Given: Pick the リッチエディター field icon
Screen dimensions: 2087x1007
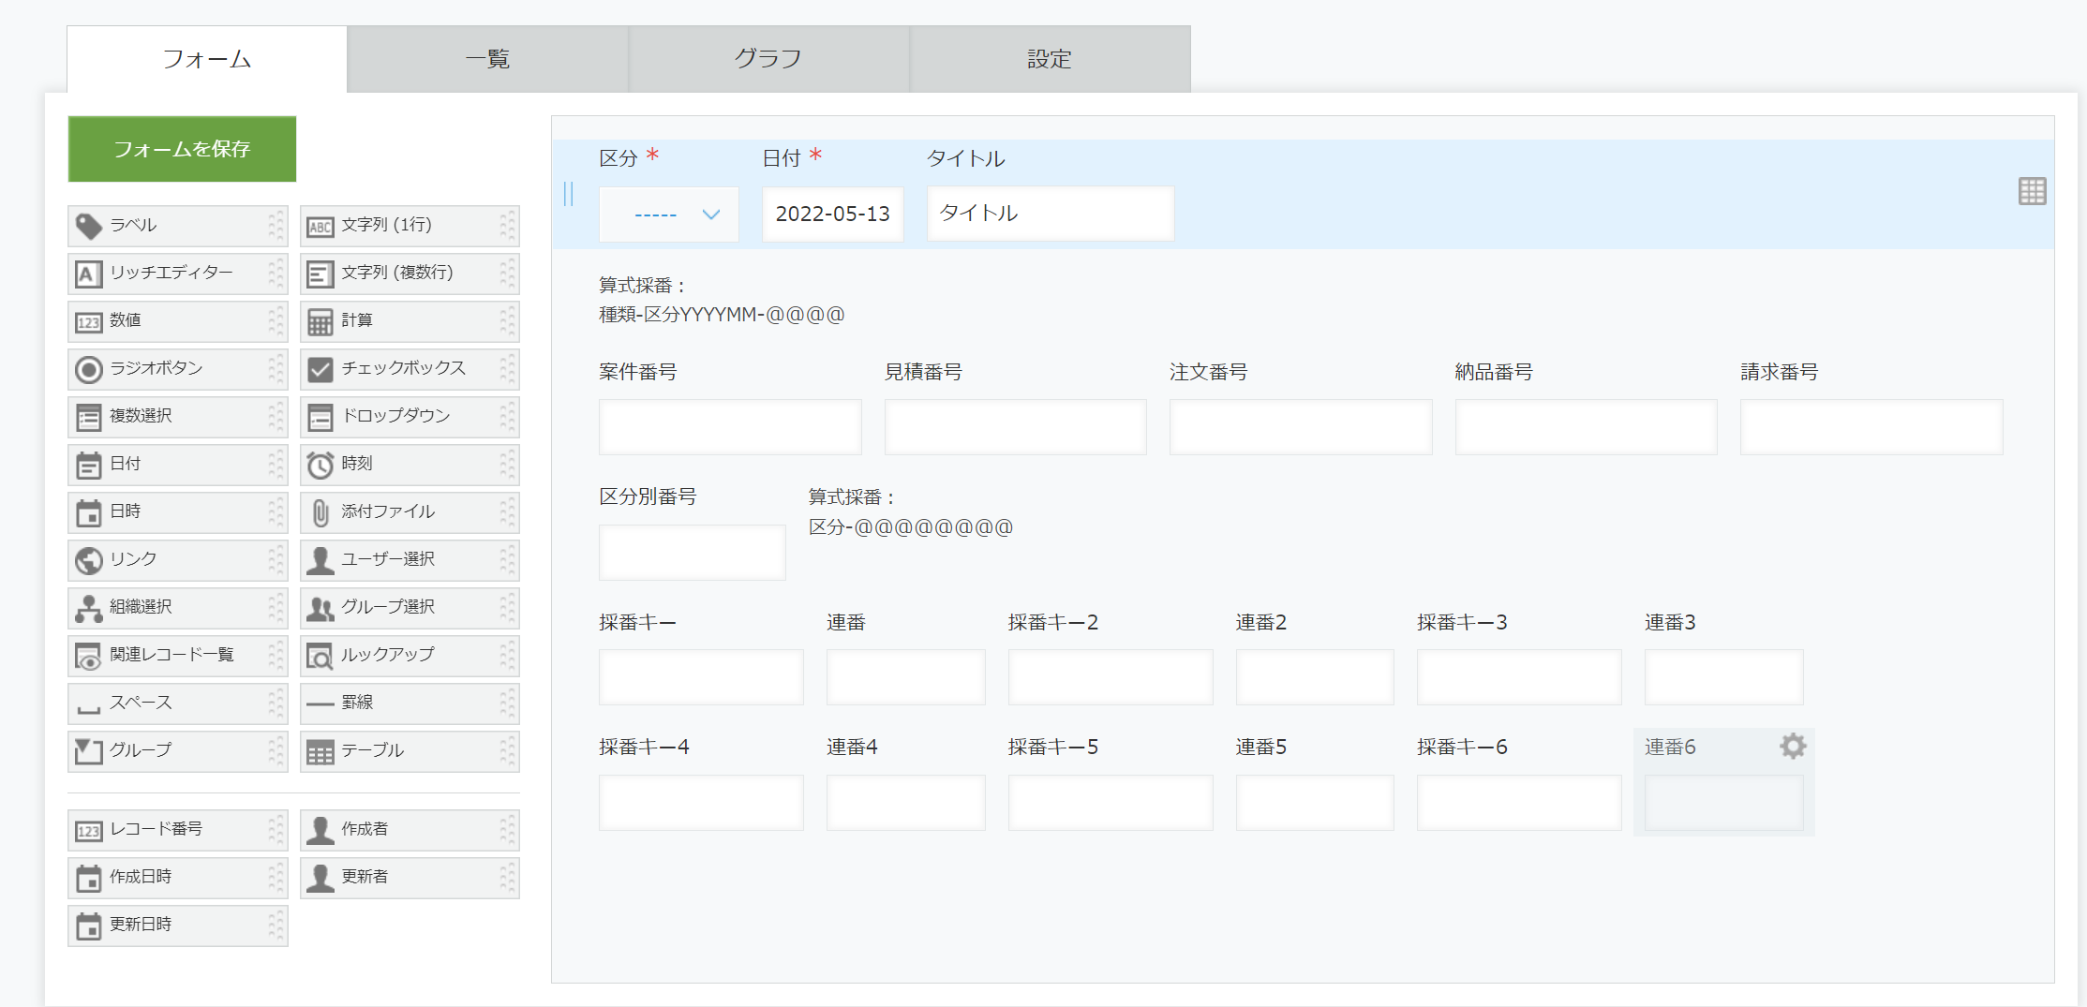Looking at the screenshot, I should 88,274.
